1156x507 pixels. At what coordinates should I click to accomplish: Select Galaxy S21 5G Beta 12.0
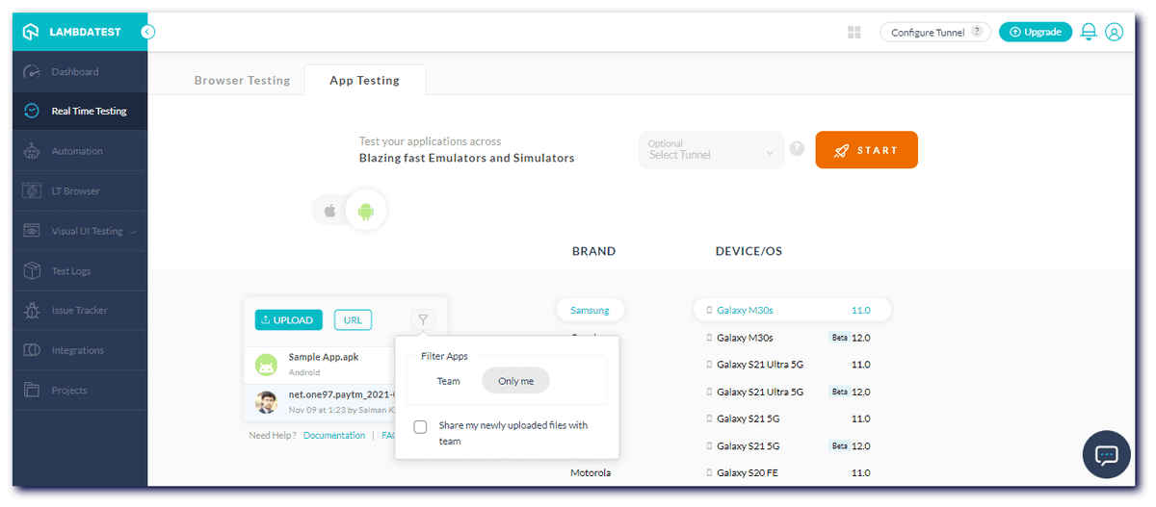click(x=792, y=445)
